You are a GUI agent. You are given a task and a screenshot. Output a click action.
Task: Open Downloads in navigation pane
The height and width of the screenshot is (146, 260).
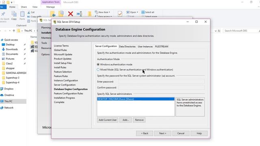12,49
